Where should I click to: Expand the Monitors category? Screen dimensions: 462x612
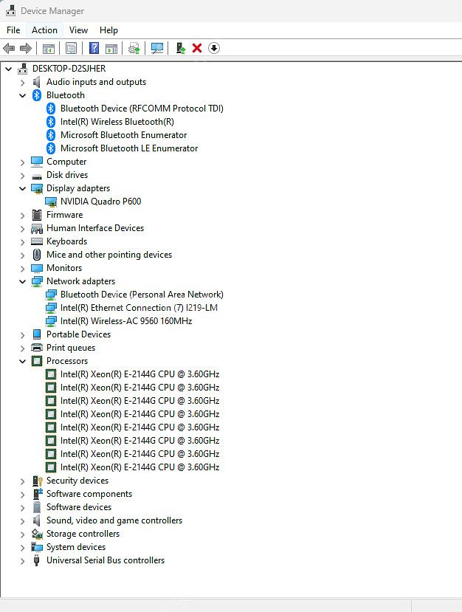pos(23,269)
